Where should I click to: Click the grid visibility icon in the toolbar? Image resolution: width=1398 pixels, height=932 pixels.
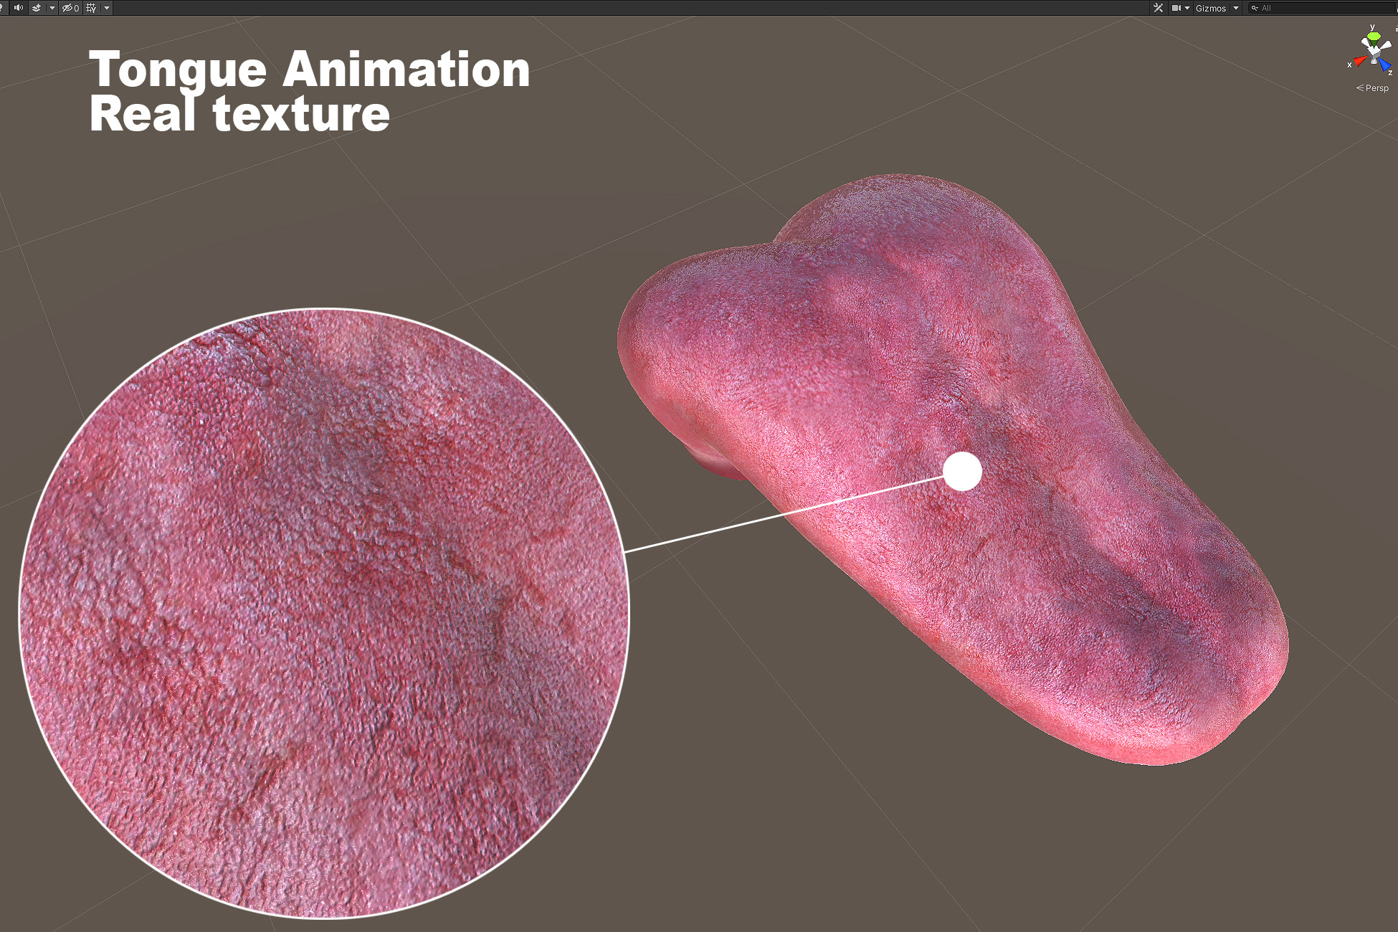(90, 8)
